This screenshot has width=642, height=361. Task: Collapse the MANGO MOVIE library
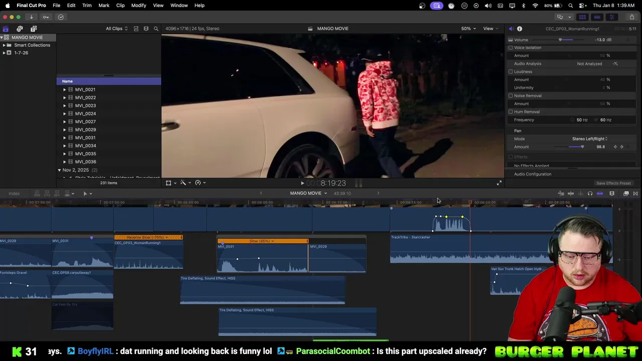click(2, 38)
